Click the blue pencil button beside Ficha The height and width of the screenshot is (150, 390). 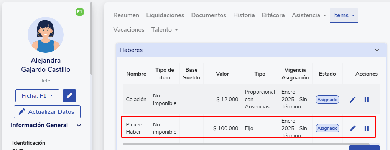coord(69,96)
